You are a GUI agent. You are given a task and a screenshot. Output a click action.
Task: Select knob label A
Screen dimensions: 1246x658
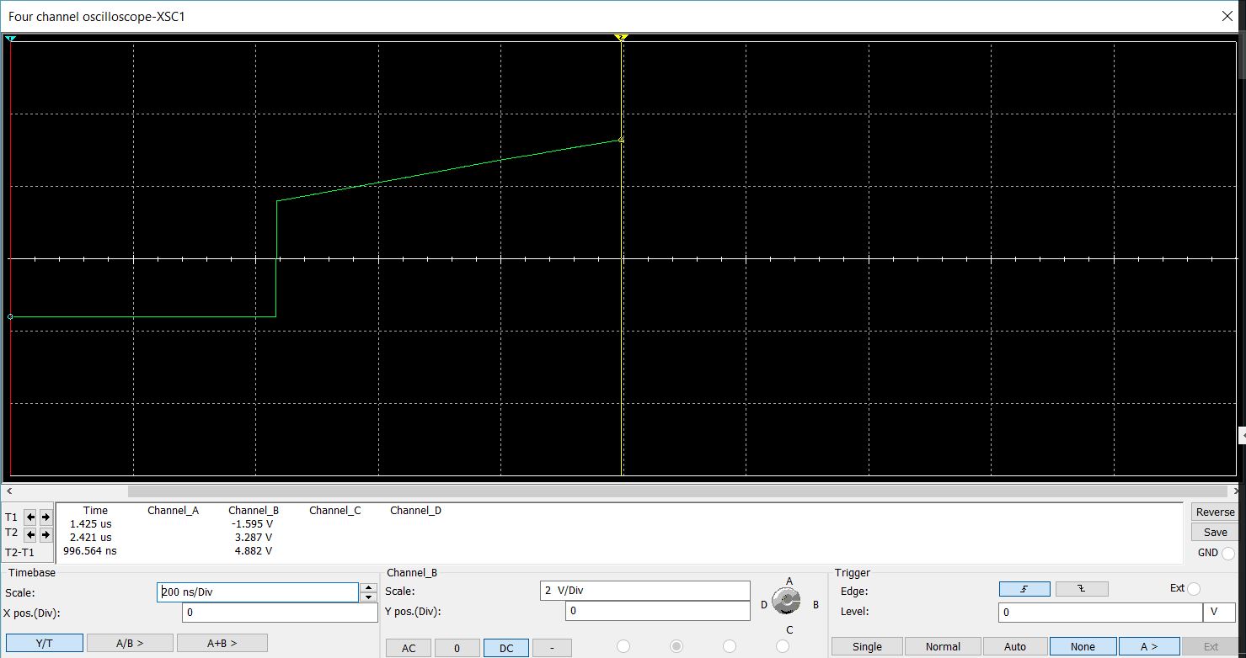coord(789,581)
